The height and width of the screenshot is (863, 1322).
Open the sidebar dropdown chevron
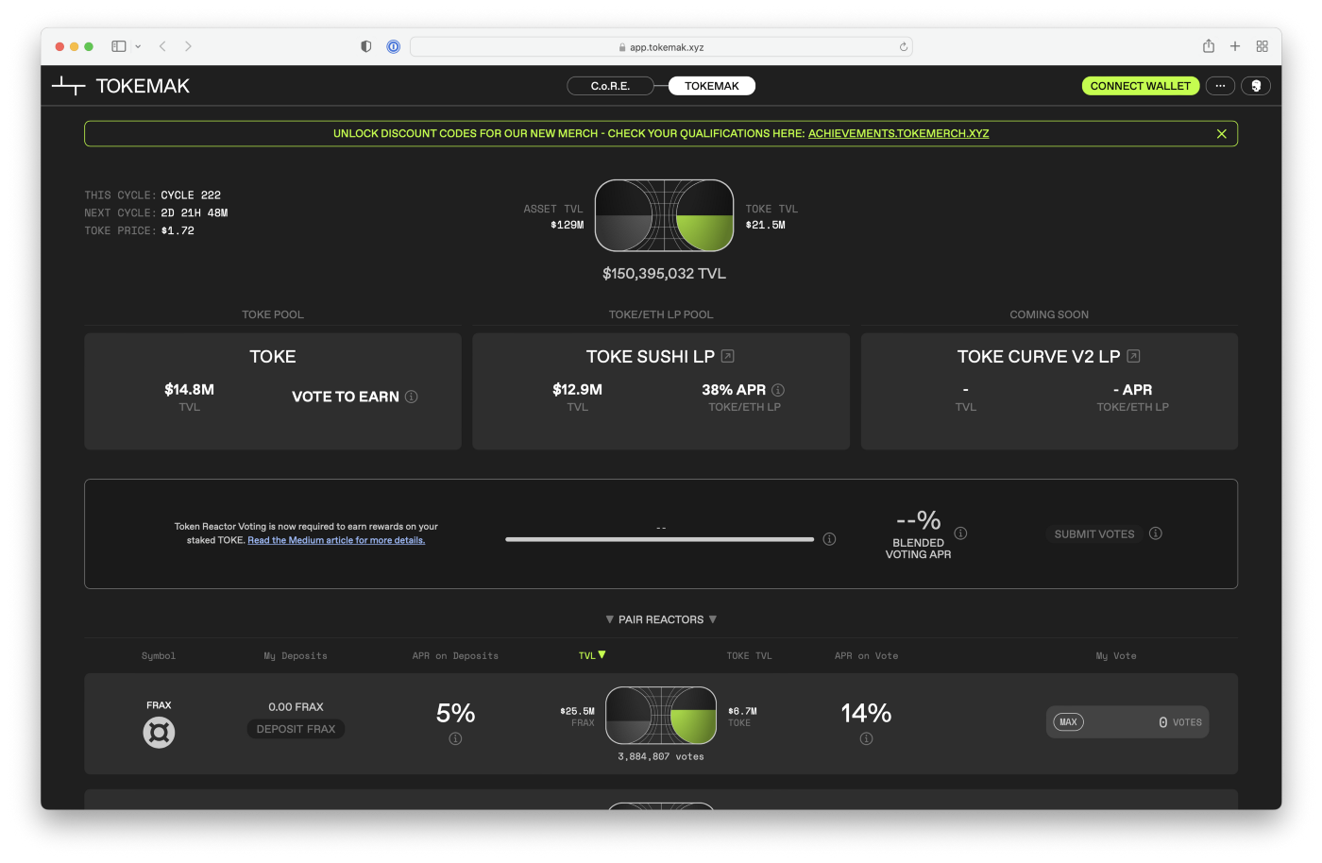[x=138, y=46]
